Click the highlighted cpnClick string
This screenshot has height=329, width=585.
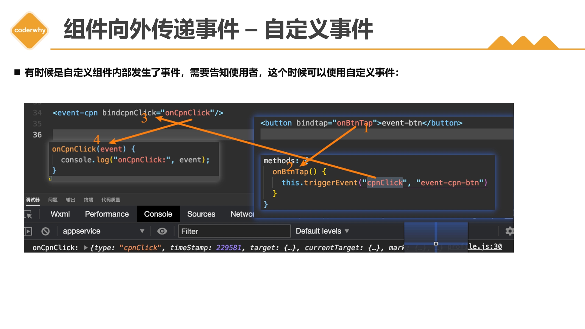tap(385, 183)
